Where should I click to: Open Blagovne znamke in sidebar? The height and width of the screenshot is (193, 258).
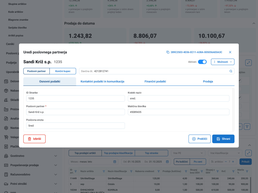click(18, 20)
